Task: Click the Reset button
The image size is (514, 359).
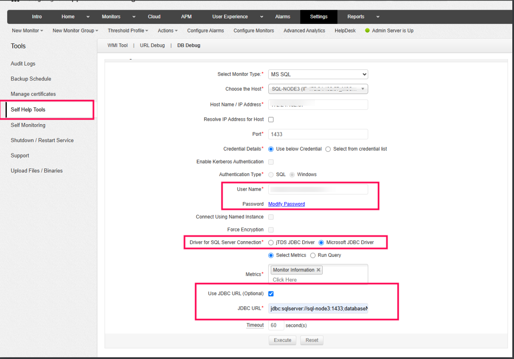Action: click(312, 340)
